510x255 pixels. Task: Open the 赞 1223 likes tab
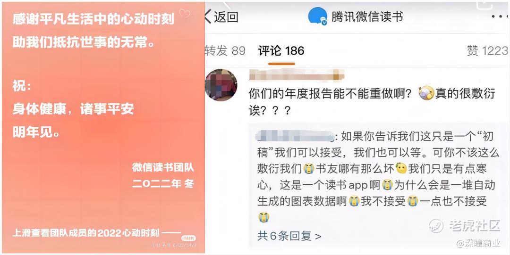[487, 51]
